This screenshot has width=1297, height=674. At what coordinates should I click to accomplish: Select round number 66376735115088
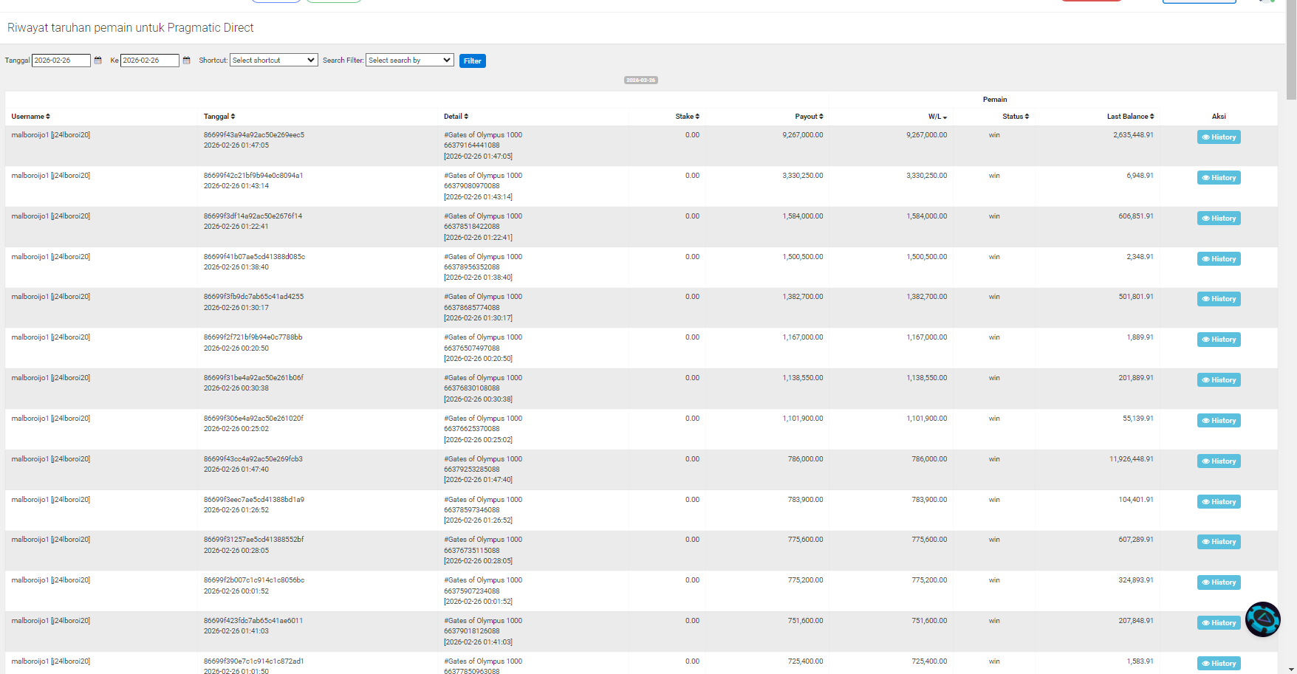pos(471,551)
